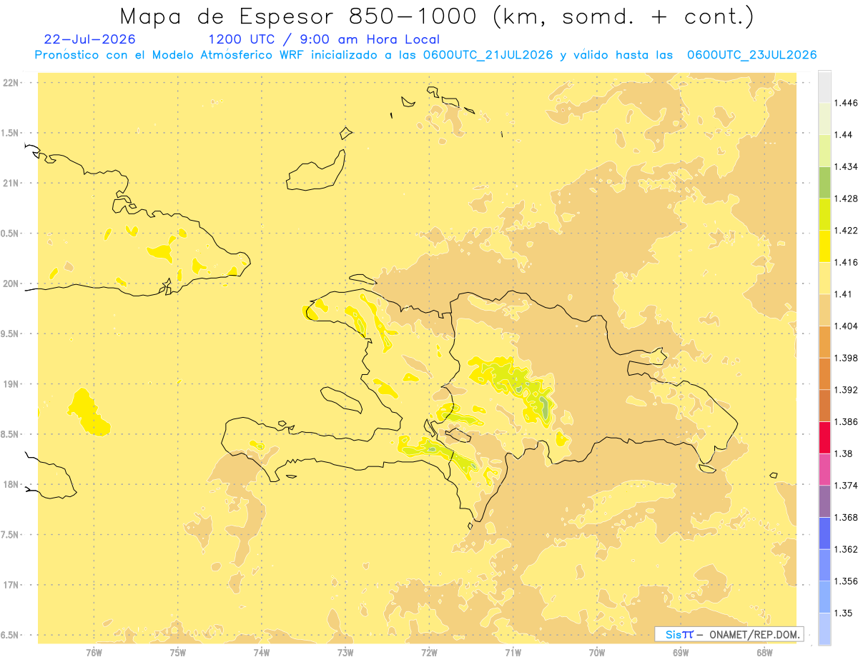Click the 22N latitude label

(x=11, y=83)
